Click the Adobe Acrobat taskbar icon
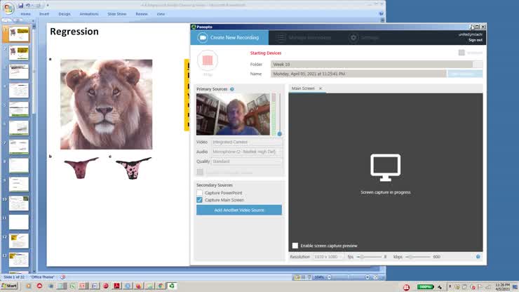Screen dimensions: 519x292 click(116, 286)
